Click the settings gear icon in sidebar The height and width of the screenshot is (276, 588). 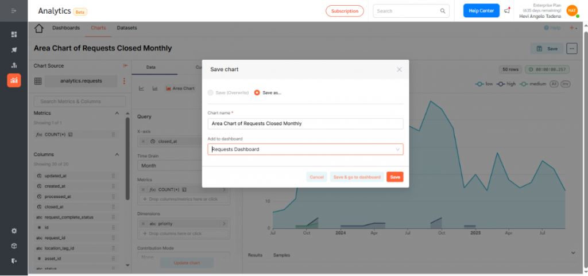14,231
